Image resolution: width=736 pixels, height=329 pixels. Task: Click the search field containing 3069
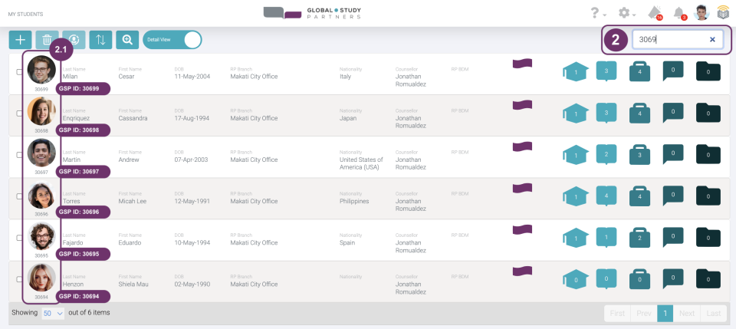[x=669, y=39]
